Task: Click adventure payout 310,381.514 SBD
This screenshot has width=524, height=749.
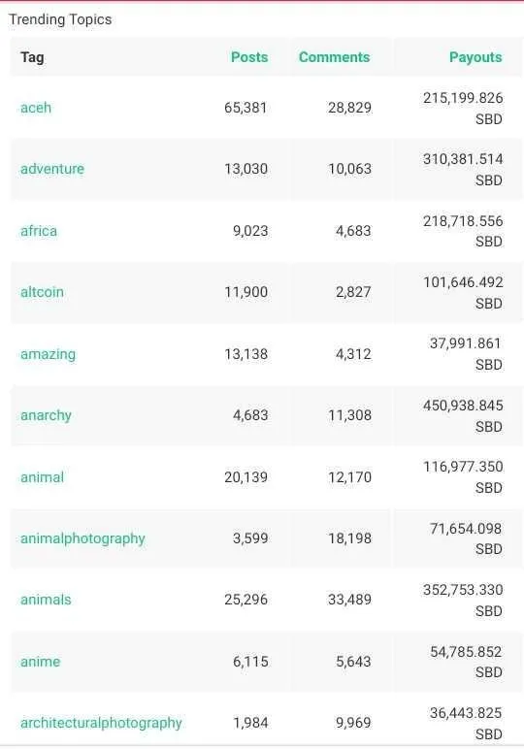Action: click(463, 169)
